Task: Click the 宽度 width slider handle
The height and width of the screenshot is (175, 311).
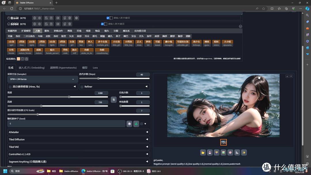Action: pos(69,97)
